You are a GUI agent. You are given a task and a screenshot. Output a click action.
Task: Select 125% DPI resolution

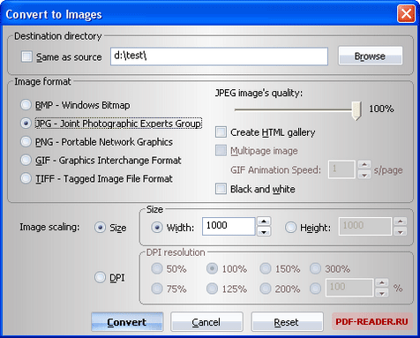tap(212, 289)
